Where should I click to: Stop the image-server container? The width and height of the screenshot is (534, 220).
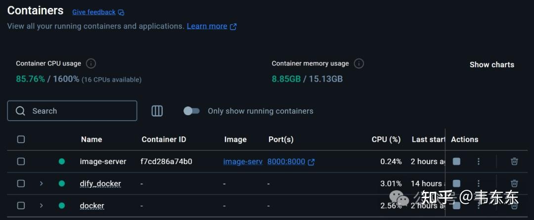click(456, 161)
